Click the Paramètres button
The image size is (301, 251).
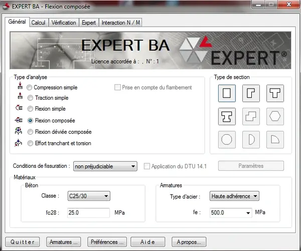tap(251, 166)
